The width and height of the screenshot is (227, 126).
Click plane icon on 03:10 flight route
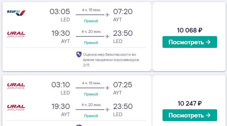(108, 88)
